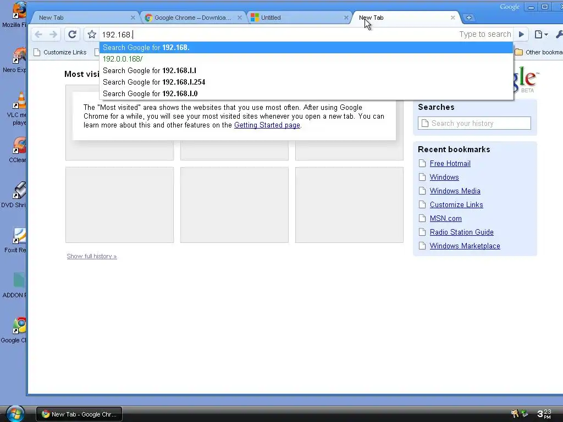Open the Windows Media bookmark
563x422 pixels.
pyautogui.click(x=455, y=191)
